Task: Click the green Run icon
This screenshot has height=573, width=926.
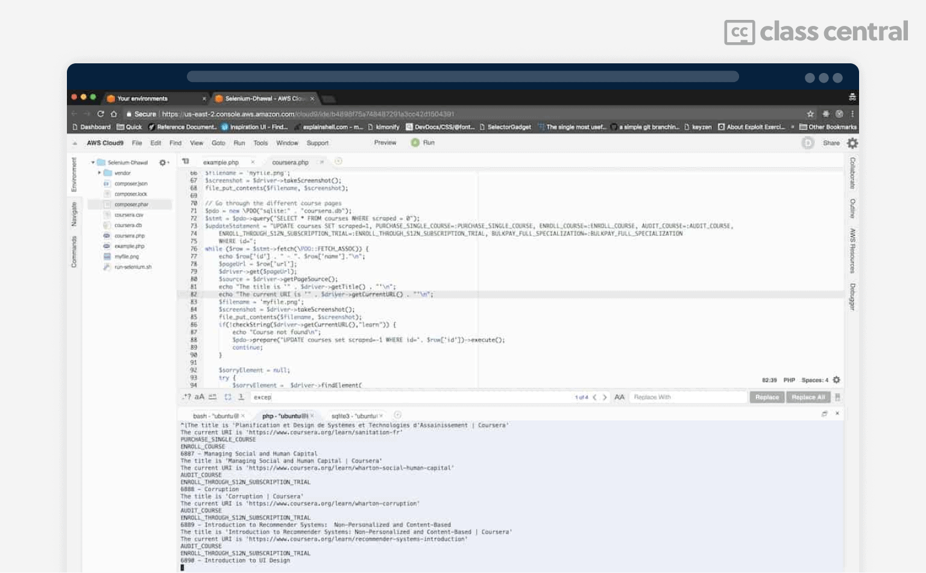Action: click(x=415, y=143)
